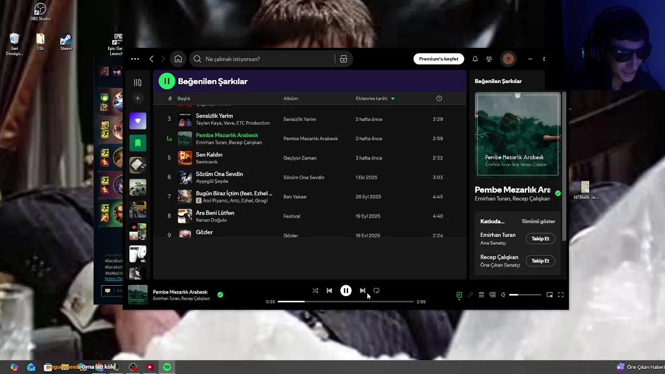Open artist 'Kenan Doğulu' link
The width and height of the screenshot is (665, 374).
[x=211, y=220]
